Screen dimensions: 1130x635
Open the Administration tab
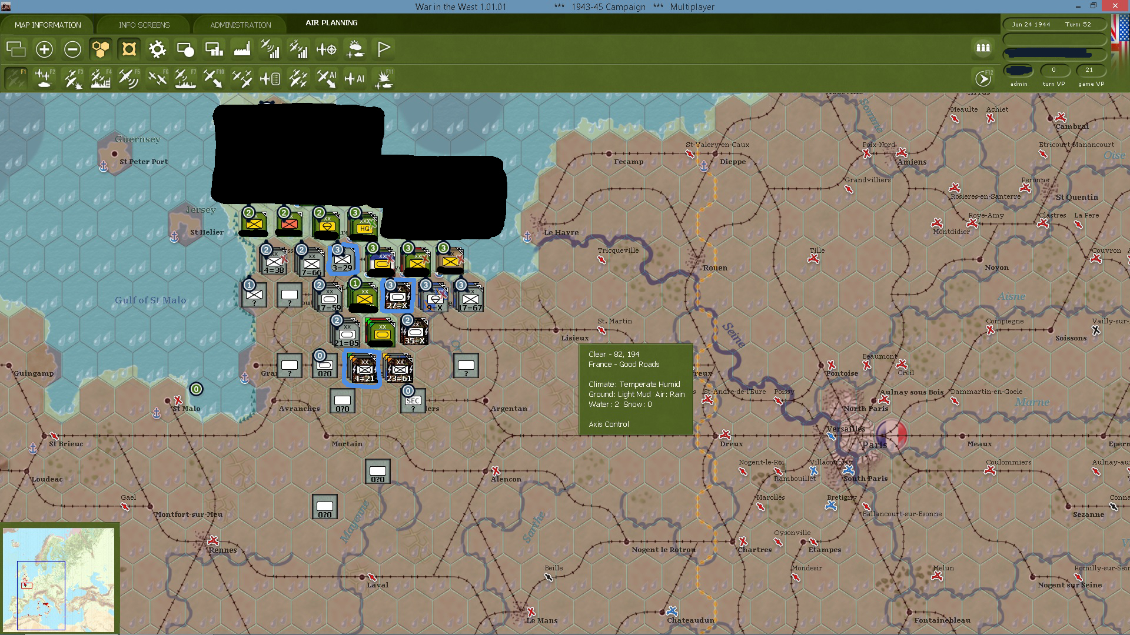[x=241, y=25]
